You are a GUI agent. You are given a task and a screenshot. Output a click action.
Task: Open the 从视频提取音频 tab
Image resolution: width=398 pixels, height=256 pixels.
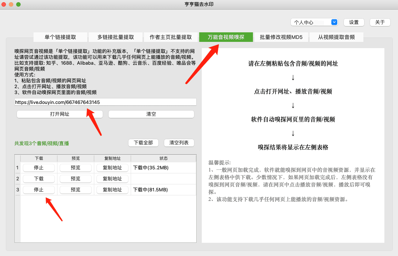[336, 37]
